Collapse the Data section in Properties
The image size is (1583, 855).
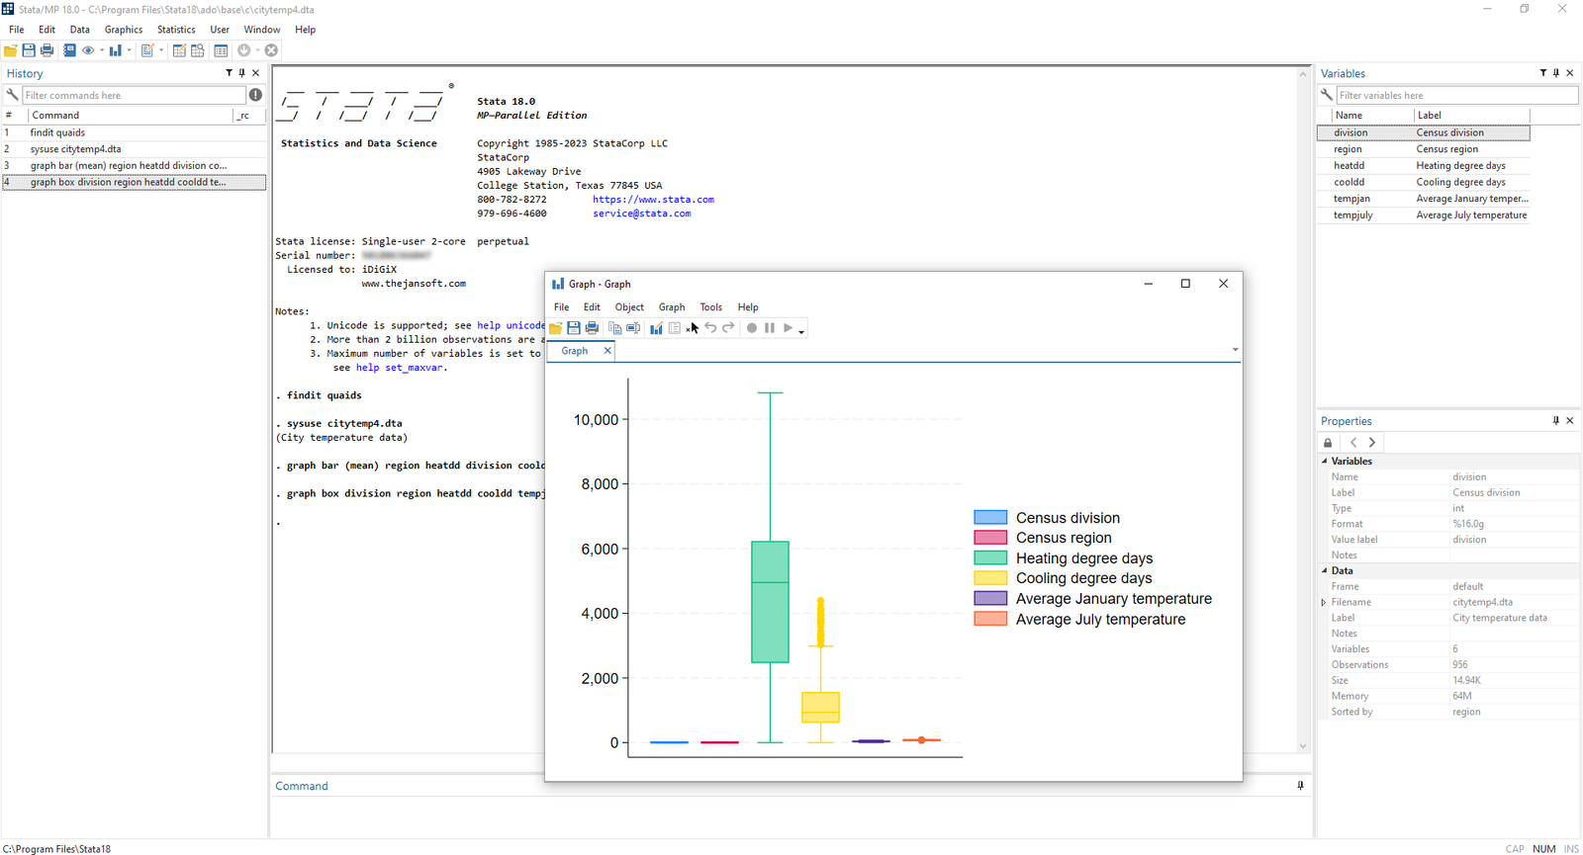1325,570
